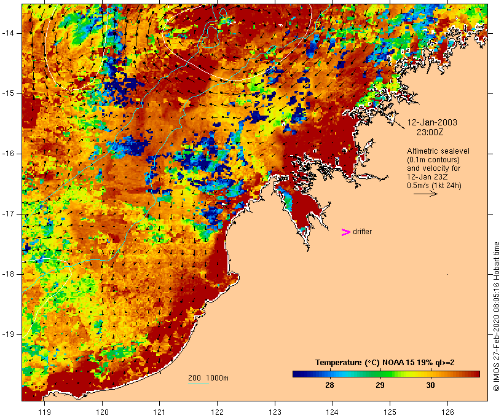Click the longitude axis label '120'
The image size is (504, 418).
point(102,412)
